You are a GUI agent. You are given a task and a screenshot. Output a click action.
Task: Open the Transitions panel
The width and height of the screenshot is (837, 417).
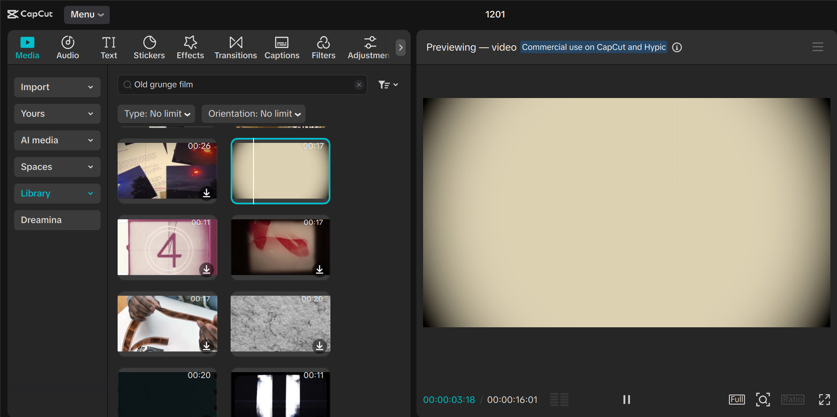pyautogui.click(x=235, y=47)
